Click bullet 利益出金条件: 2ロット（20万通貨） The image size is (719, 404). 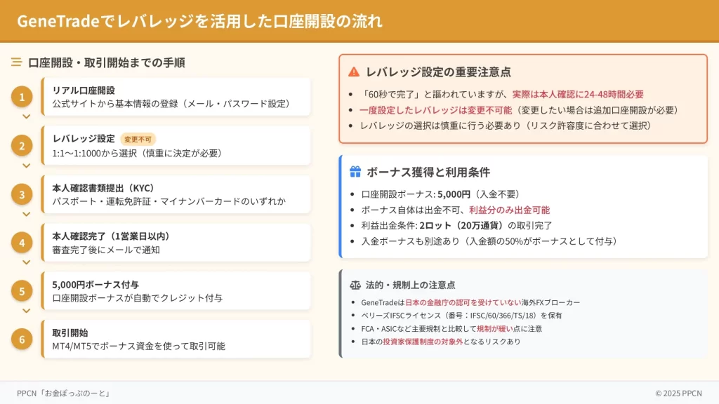tap(457, 225)
